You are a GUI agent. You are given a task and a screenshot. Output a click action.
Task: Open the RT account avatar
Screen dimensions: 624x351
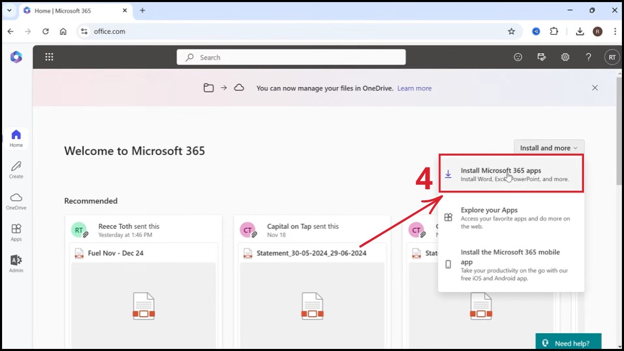(612, 57)
